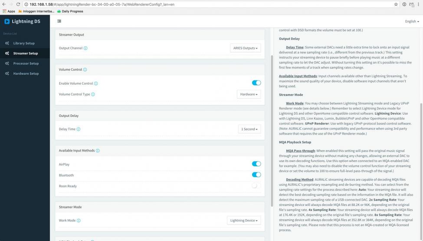Enable the Roon Ready toggle
Image resolution: width=423 pixels, height=241 pixels.
pos(256,185)
